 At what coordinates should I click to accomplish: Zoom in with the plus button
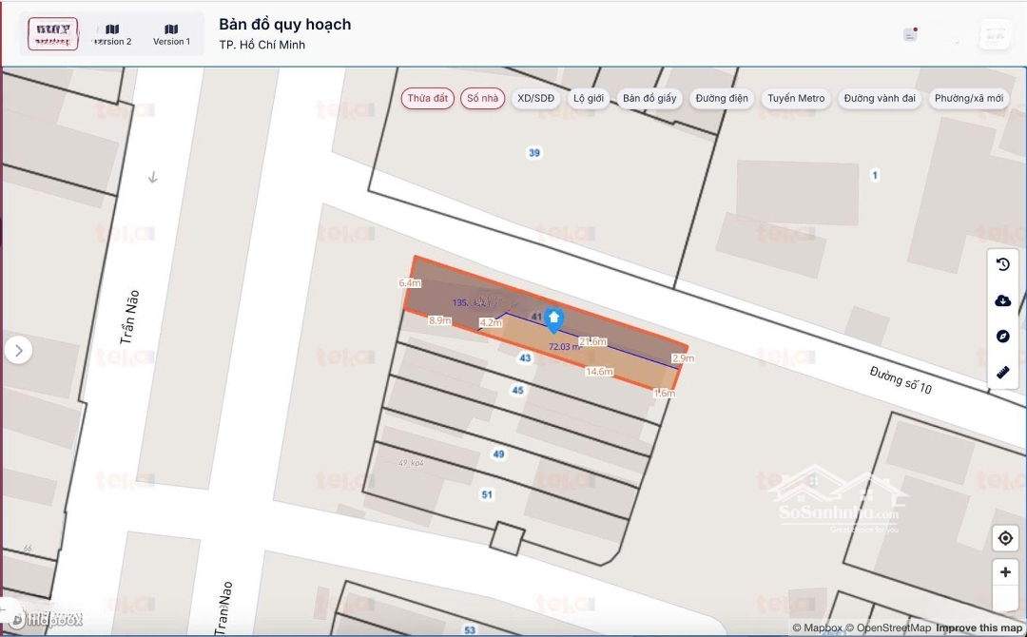[x=1005, y=572]
